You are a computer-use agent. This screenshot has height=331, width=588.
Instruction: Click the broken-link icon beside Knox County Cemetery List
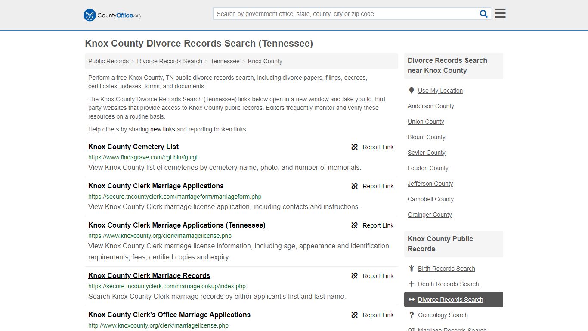point(355,147)
